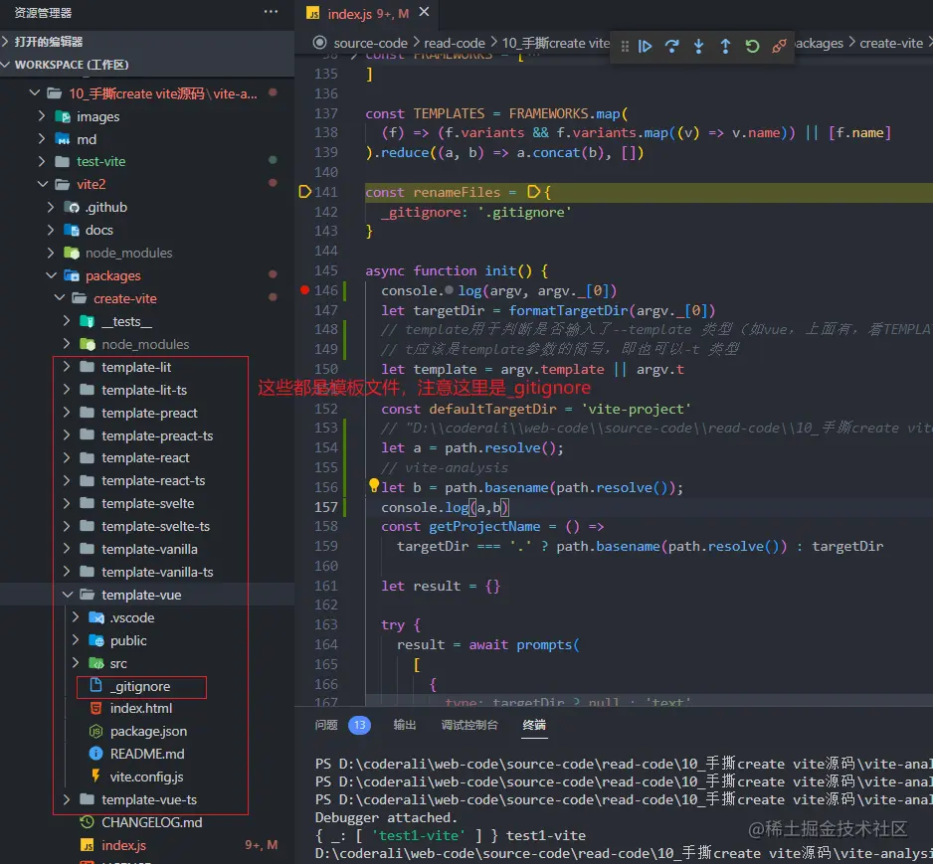This screenshot has width=933, height=864.
Task: Grab the debug toolbar drag handle
Action: click(x=625, y=47)
